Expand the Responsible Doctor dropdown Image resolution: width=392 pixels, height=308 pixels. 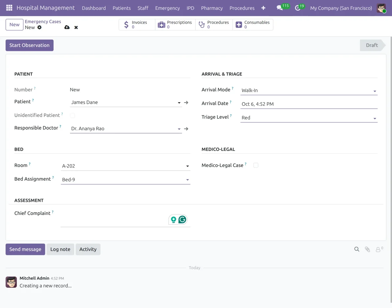point(179,129)
